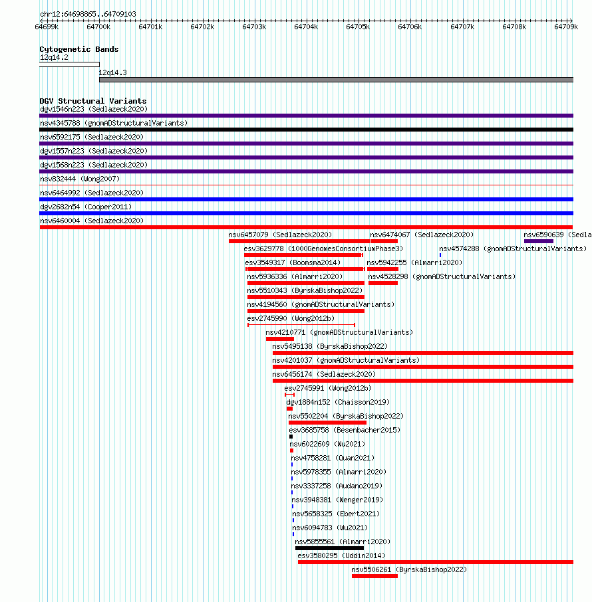Screen dimensions: 592x602
Task: Click the DGV Structural Variants track title
Action: tap(93, 101)
